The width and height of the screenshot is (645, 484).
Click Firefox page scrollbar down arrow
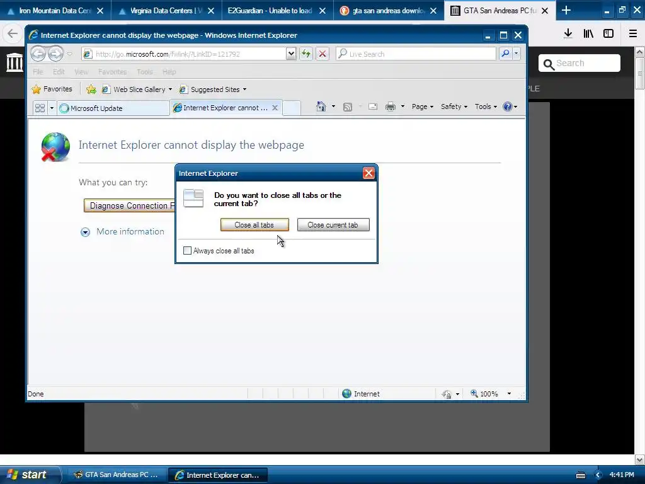pos(639,459)
